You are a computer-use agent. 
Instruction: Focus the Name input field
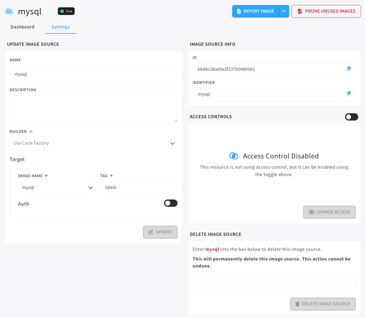point(93,74)
